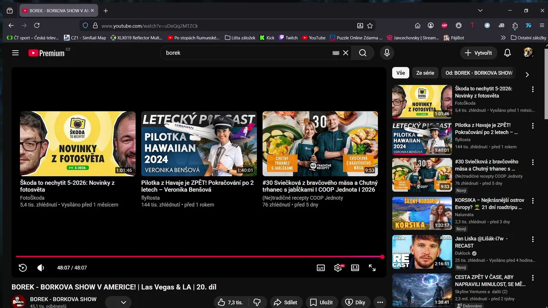Screen dimensions: 548x308
Task: Open the JS extension icon
Action: (x=501, y=26)
